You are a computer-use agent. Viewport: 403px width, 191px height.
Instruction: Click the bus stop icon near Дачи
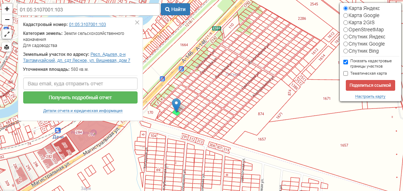(58, 131)
